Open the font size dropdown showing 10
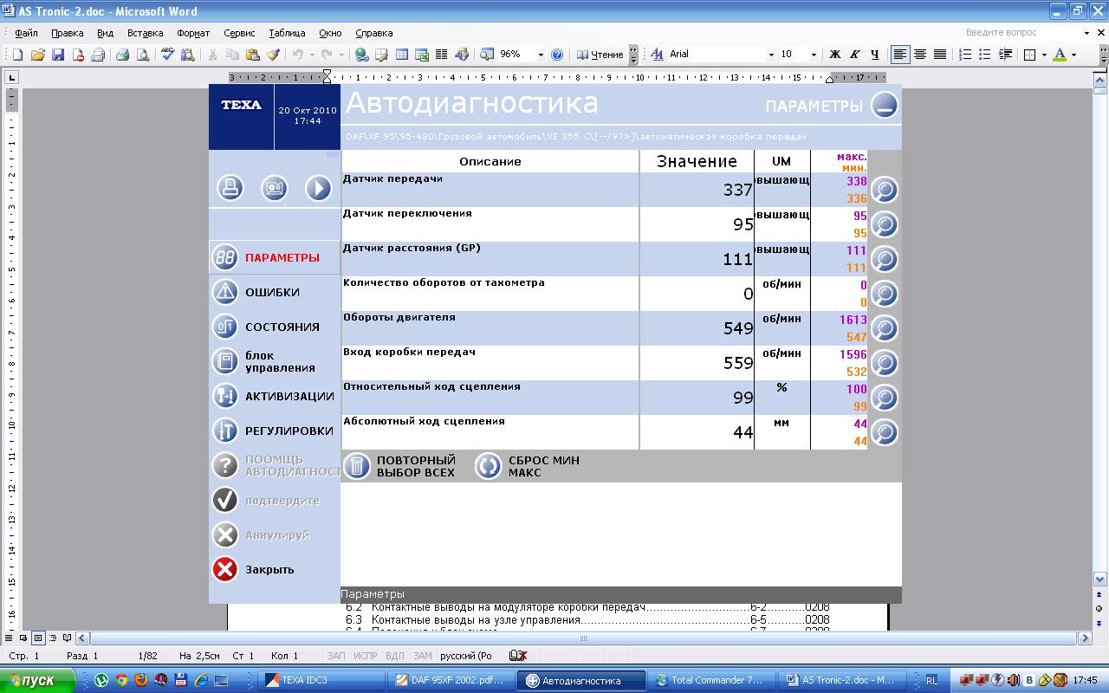Image resolution: width=1109 pixels, height=693 pixels. pos(813,55)
